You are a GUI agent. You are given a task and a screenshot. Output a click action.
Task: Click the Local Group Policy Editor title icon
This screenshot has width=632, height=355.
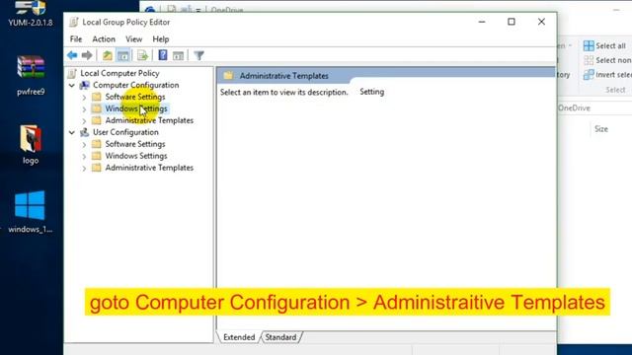(73, 22)
